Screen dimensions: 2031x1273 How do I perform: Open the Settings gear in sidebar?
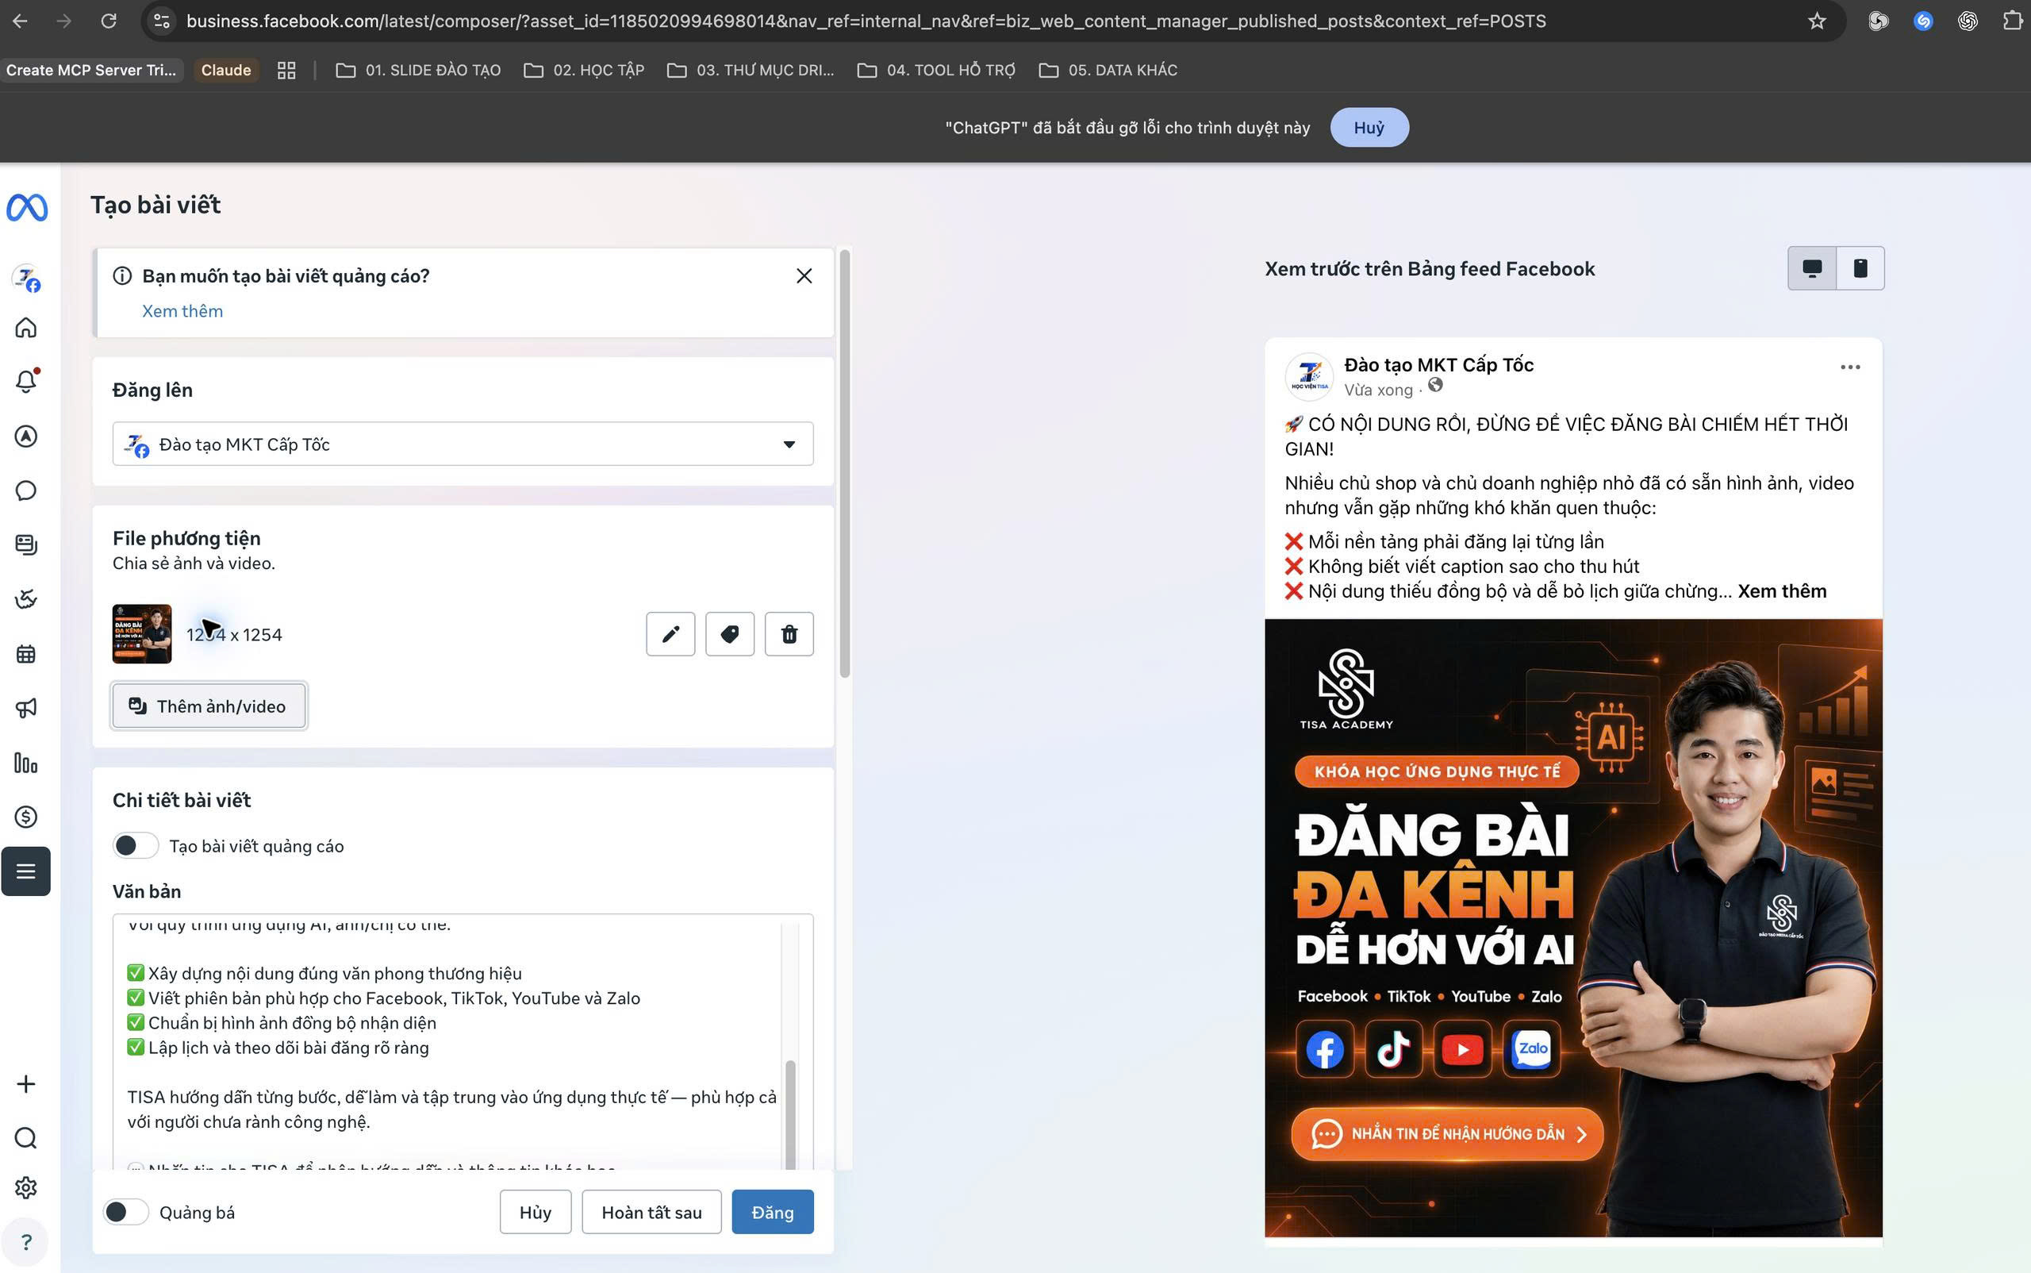(26, 1188)
